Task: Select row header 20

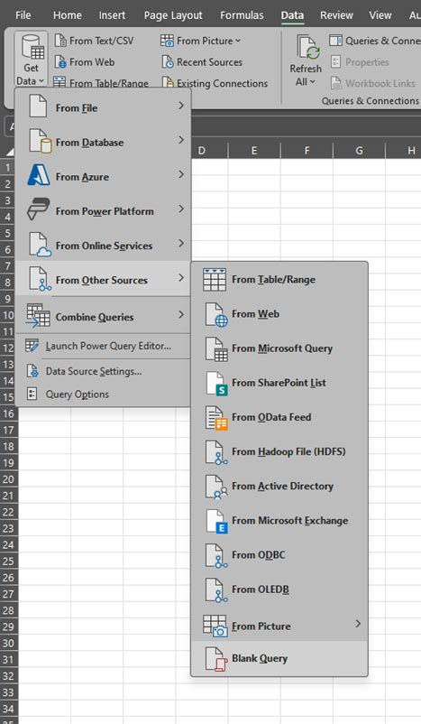Action: click(x=8, y=478)
